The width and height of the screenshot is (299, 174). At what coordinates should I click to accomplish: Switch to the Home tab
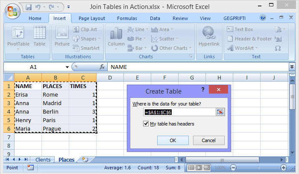[35, 18]
